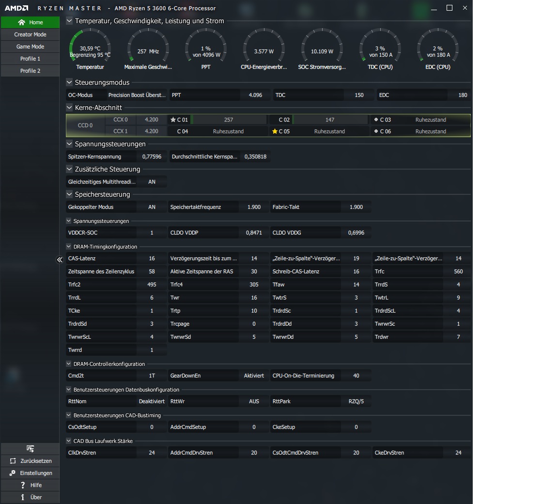Viewport: 558px width, 504px height.
Task: Click Speichertaktfrequenz value 1.900
Action: click(x=254, y=207)
